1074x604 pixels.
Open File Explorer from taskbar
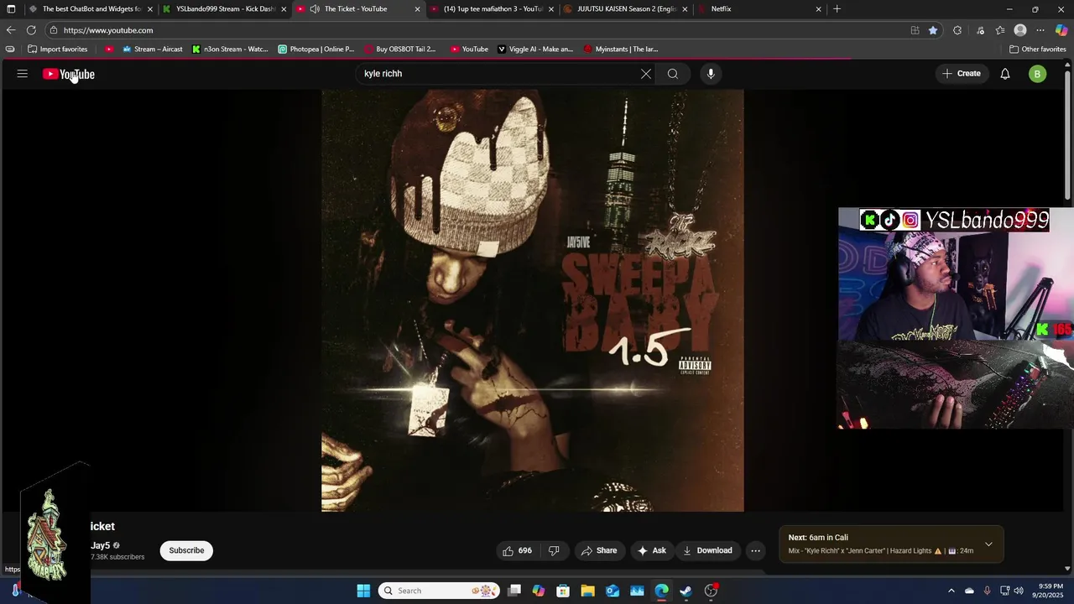pyautogui.click(x=588, y=591)
